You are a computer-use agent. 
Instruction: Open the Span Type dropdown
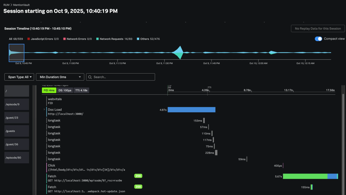click(19, 77)
